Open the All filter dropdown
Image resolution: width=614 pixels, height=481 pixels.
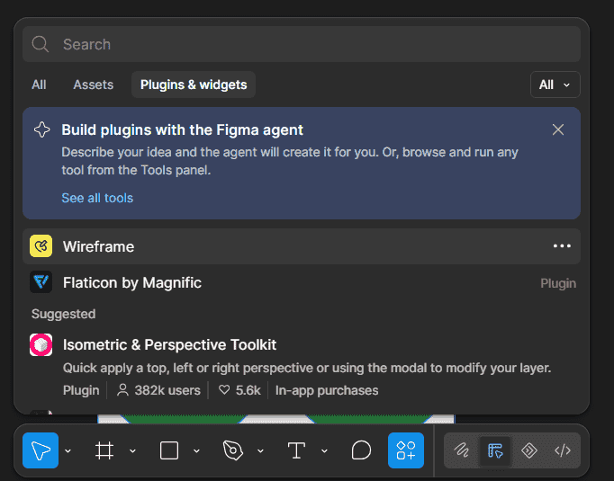coord(555,85)
